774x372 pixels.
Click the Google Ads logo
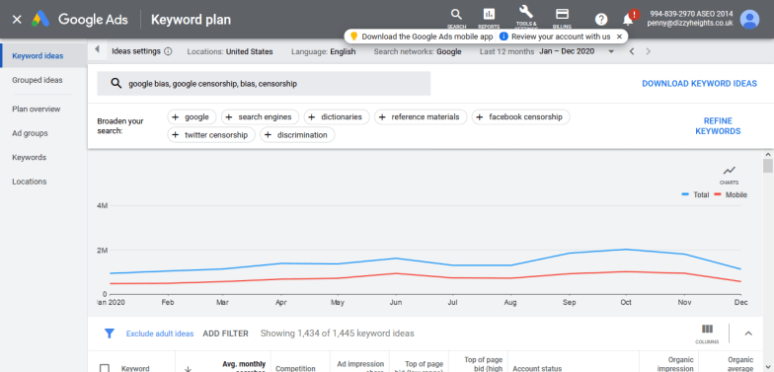click(80, 20)
